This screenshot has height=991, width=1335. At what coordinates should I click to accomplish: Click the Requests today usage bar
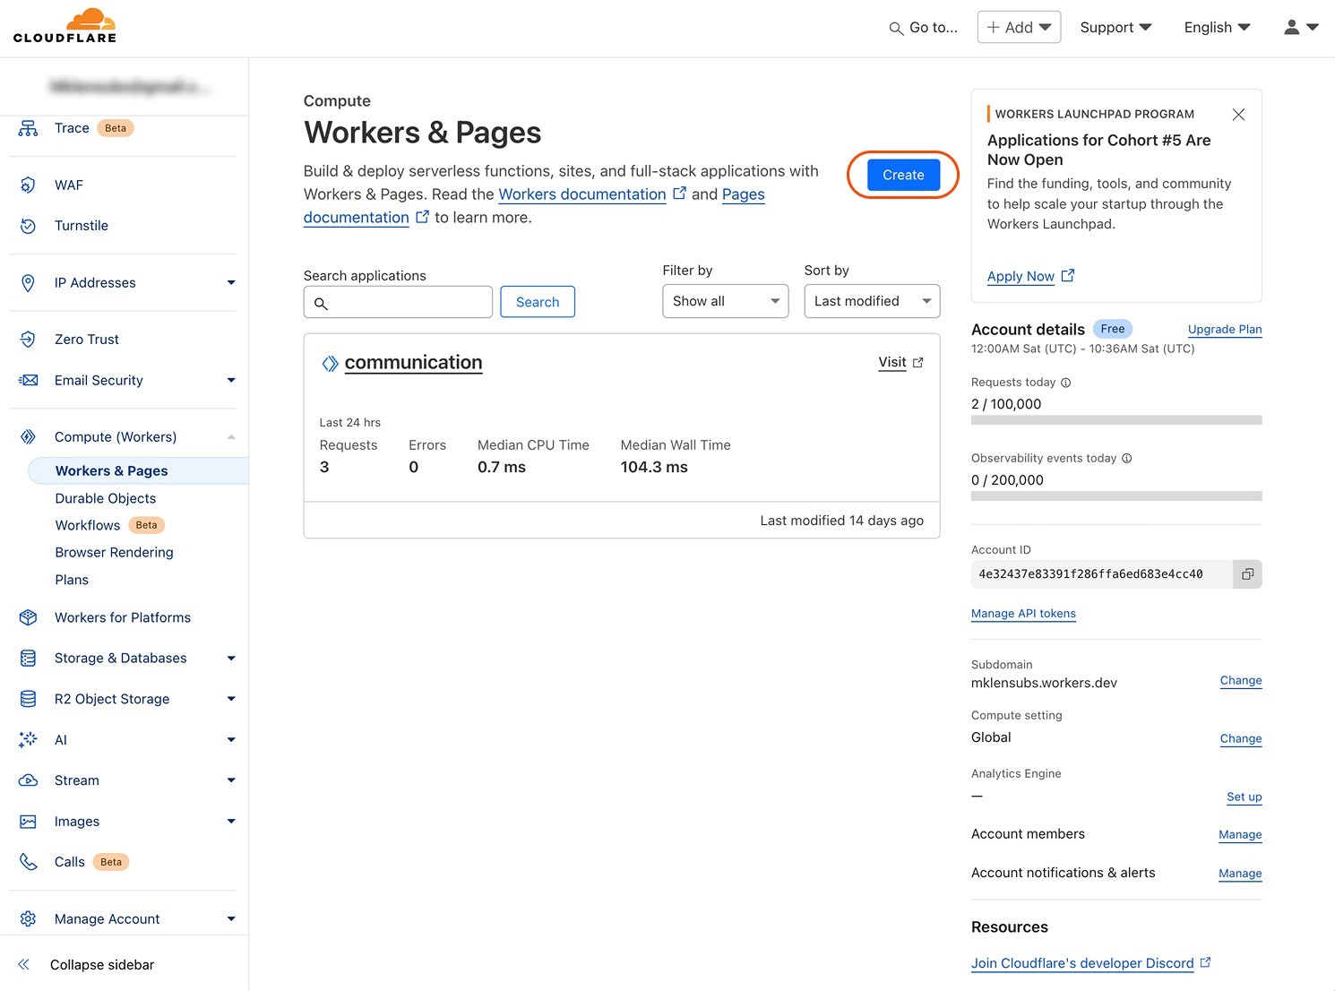(x=1116, y=420)
